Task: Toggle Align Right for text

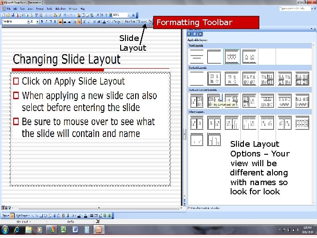Action: coord(69,22)
